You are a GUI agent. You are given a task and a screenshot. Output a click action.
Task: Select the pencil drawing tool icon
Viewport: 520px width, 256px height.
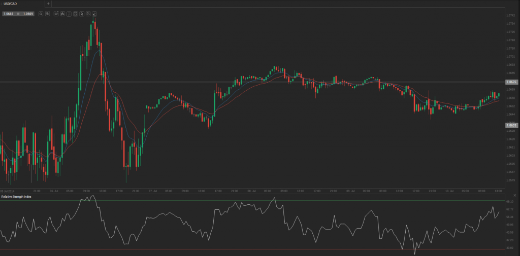pos(94,14)
